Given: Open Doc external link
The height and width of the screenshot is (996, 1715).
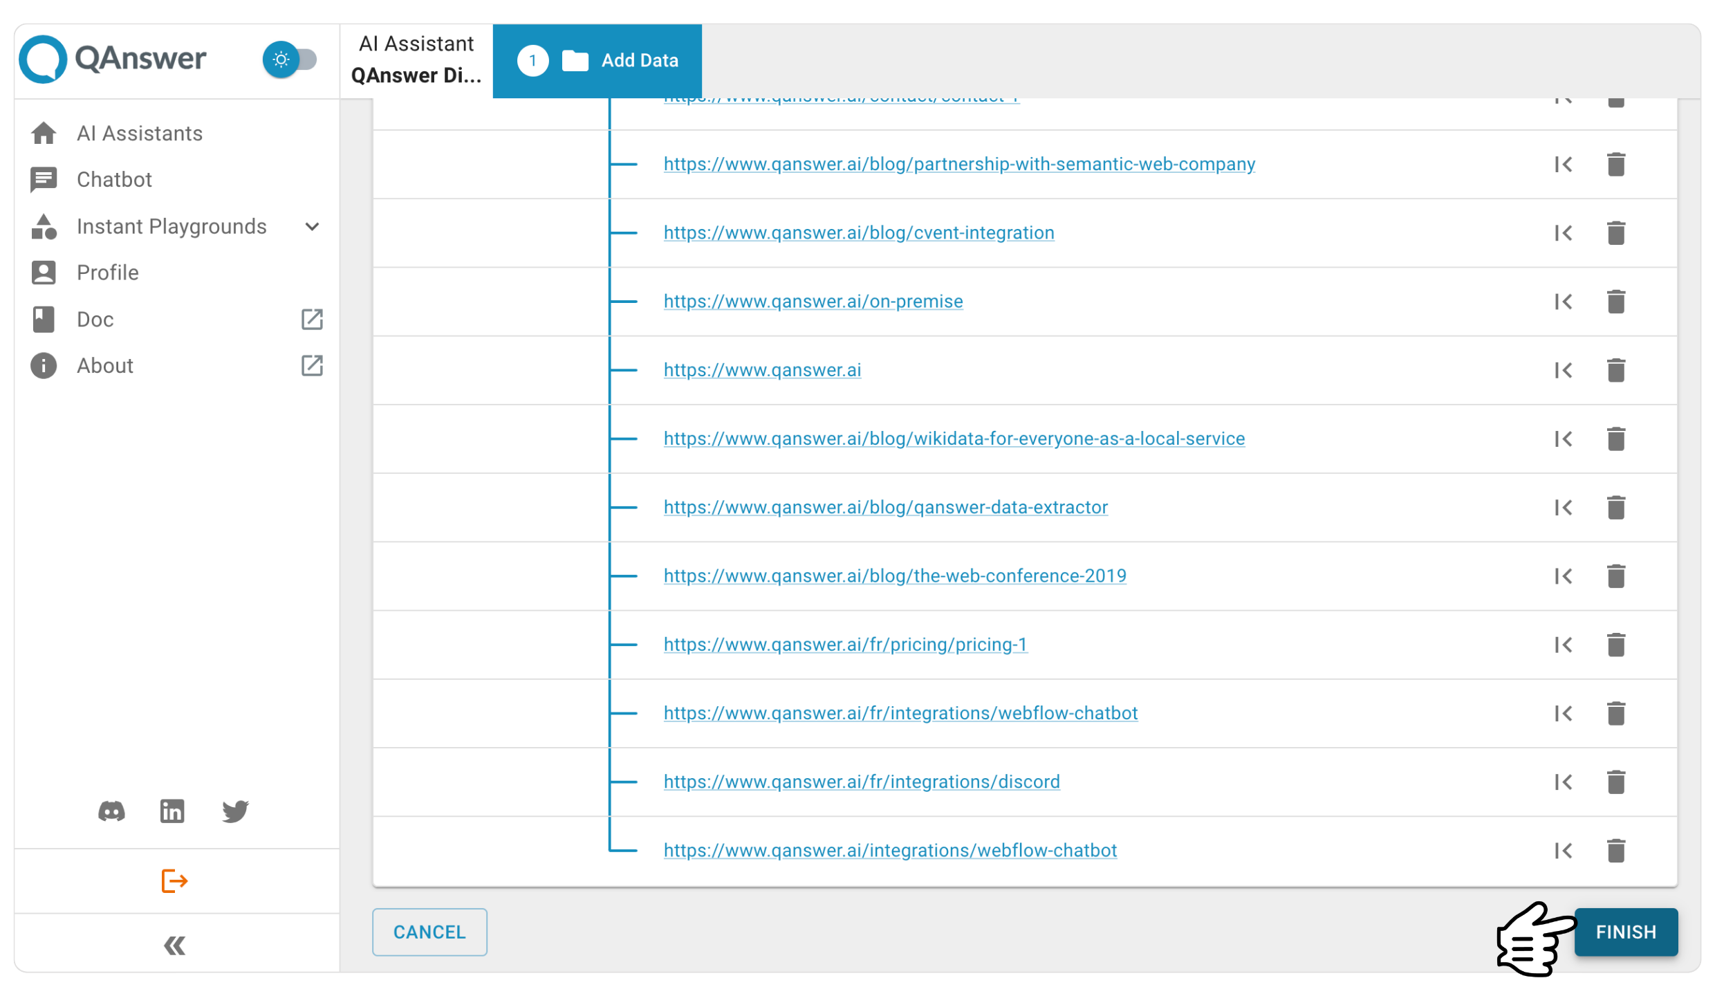Looking at the screenshot, I should coord(313,319).
